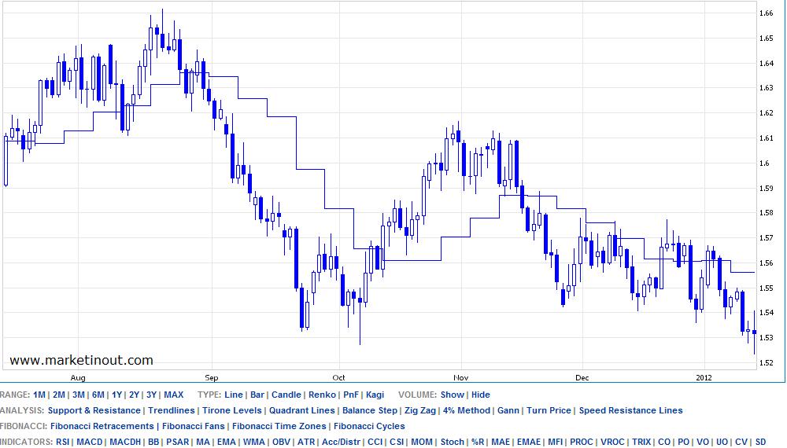Switch chart type to PnF
Viewport: 787px width, 448px height.
coord(351,395)
